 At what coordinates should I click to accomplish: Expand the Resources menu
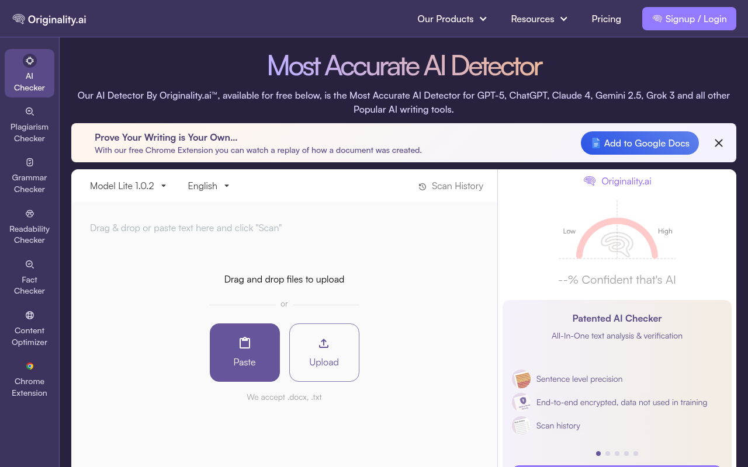pyautogui.click(x=538, y=19)
